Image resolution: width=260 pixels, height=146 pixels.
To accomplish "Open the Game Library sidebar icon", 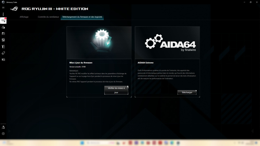I will pos(3,33).
